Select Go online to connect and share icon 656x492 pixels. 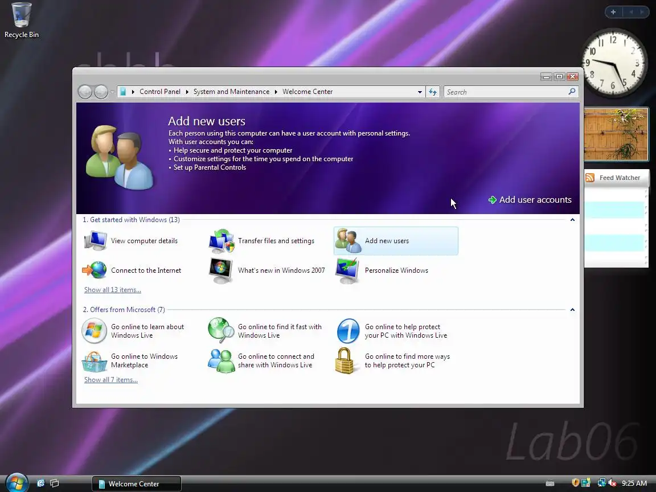tap(222, 360)
